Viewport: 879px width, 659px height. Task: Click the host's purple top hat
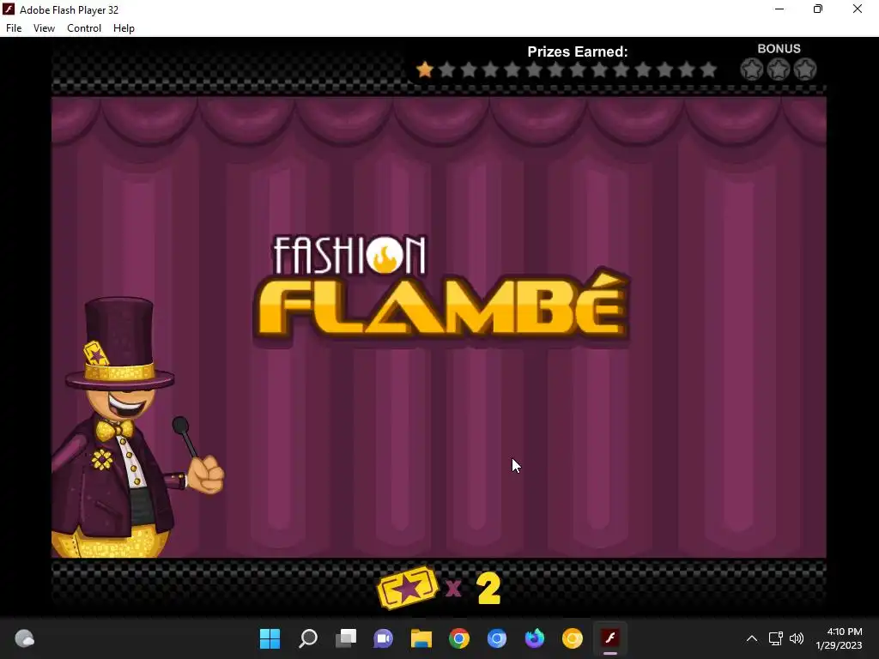tap(119, 343)
